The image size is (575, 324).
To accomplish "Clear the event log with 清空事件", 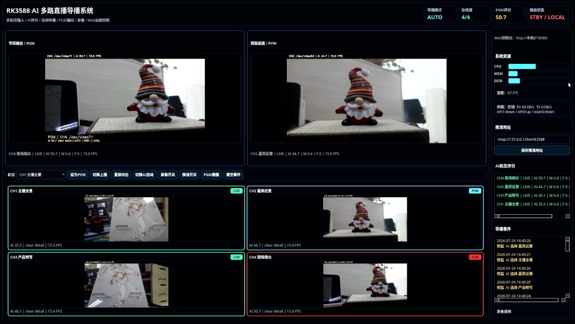I will [x=233, y=175].
